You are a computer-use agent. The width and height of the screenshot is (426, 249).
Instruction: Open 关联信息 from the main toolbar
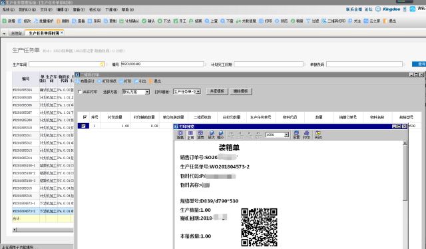click(x=246, y=21)
